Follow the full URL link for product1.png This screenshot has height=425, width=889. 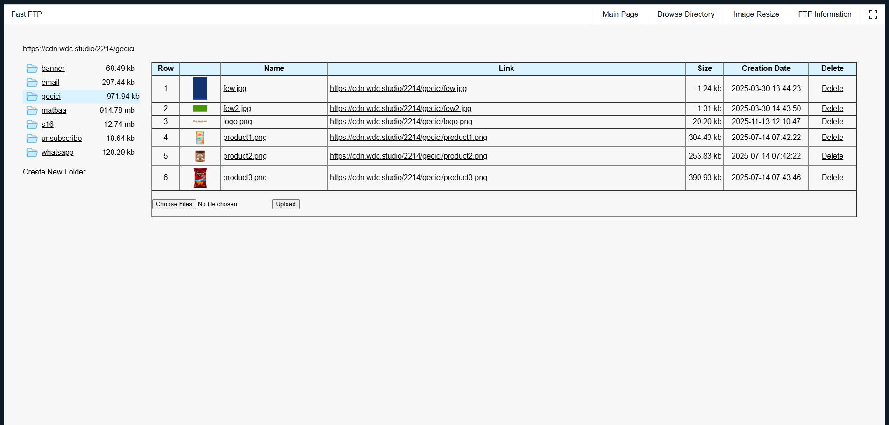tap(408, 137)
